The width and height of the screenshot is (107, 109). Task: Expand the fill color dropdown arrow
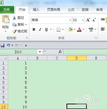point(74,29)
